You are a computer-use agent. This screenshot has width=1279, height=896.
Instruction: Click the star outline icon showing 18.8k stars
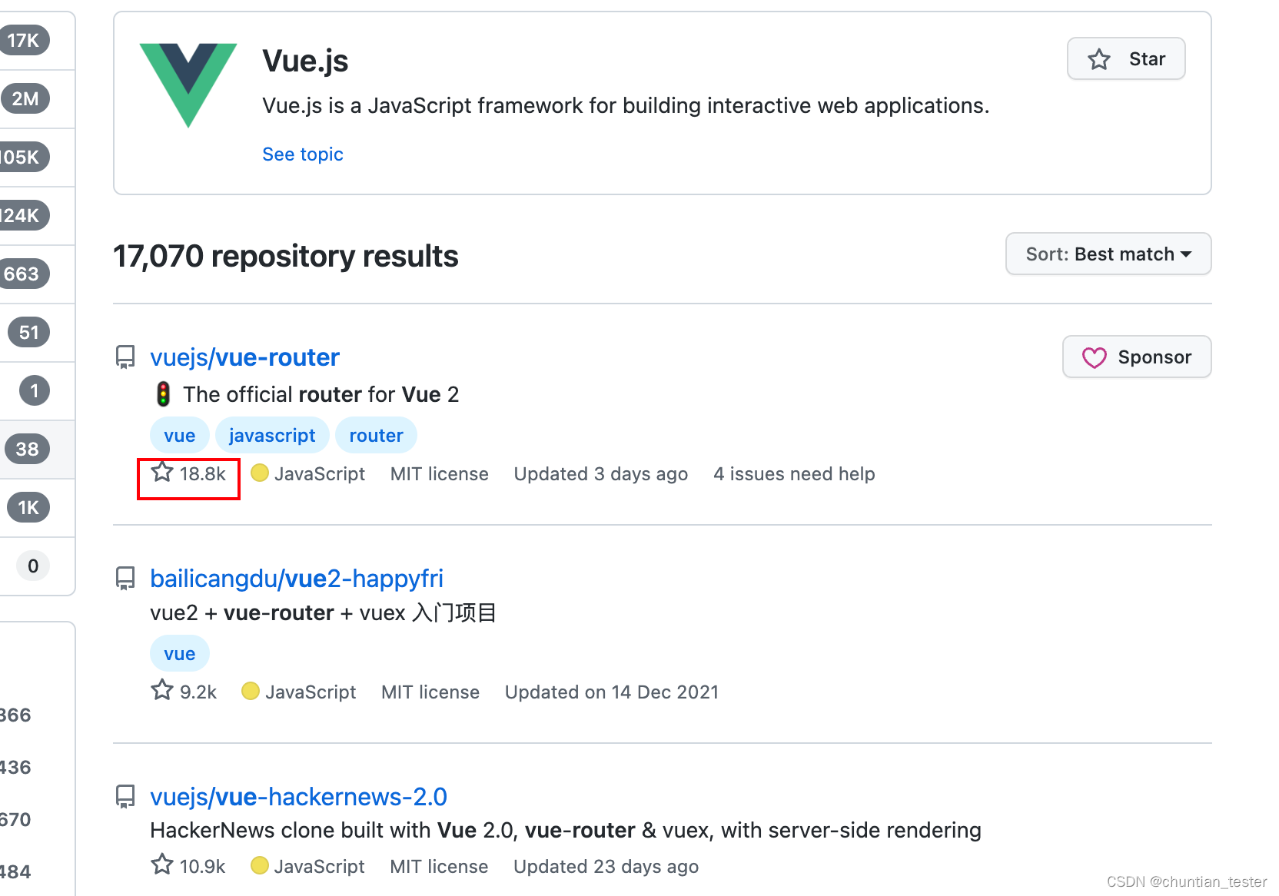(x=161, y=473)
